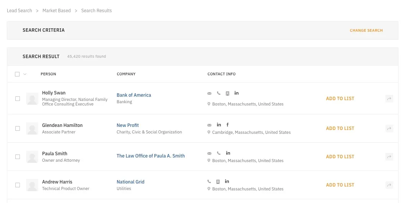Click the PERSON column header
Screen dimensions: 405x203
pyautogui.click(x=48, y=74)
